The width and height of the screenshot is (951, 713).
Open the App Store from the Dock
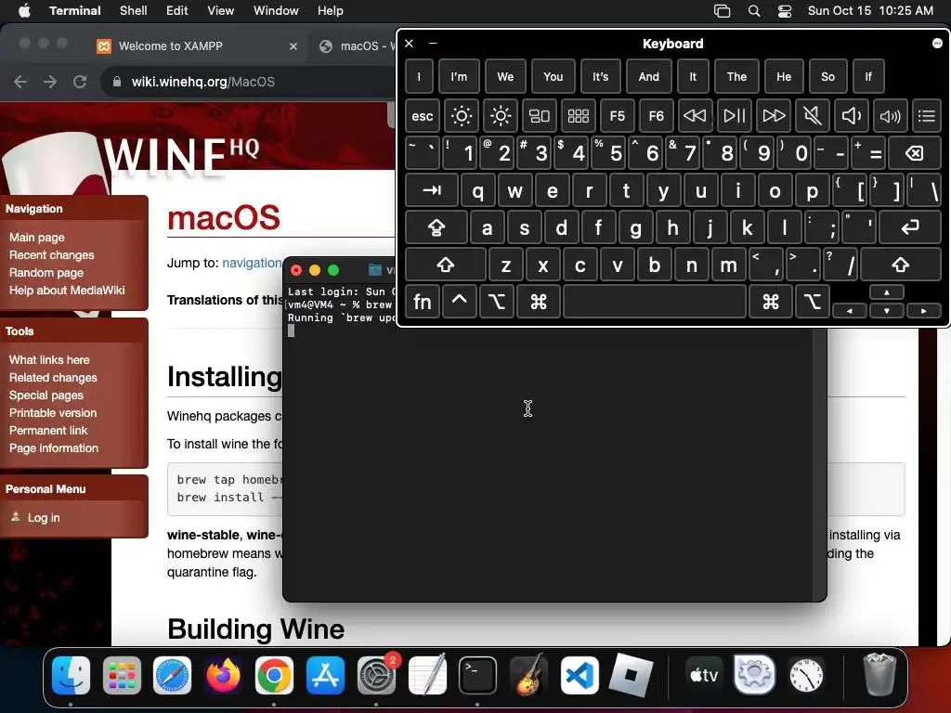pyautogui.click(x=325, y=675)
